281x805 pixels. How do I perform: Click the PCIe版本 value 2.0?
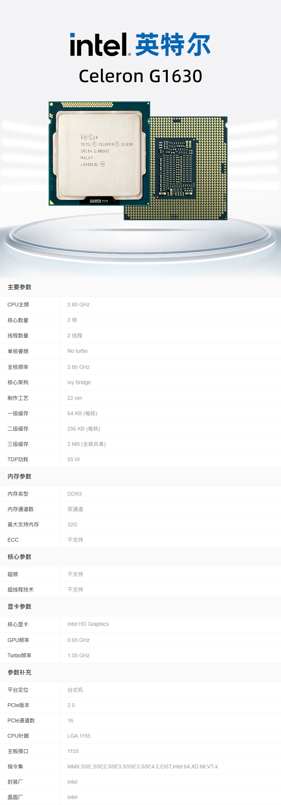pos(71,705)
